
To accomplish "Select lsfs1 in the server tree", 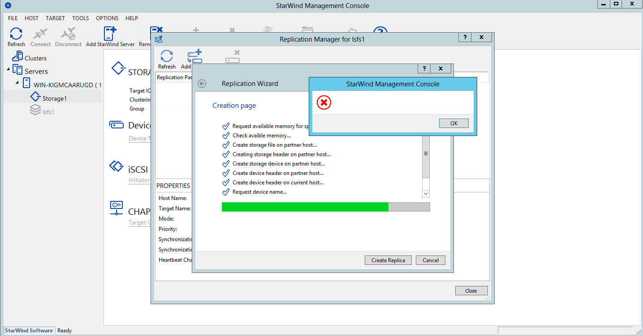I will (48, 112).
